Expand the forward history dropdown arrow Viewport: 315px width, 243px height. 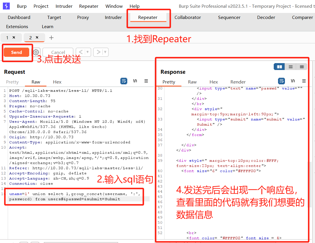[105, 52]
